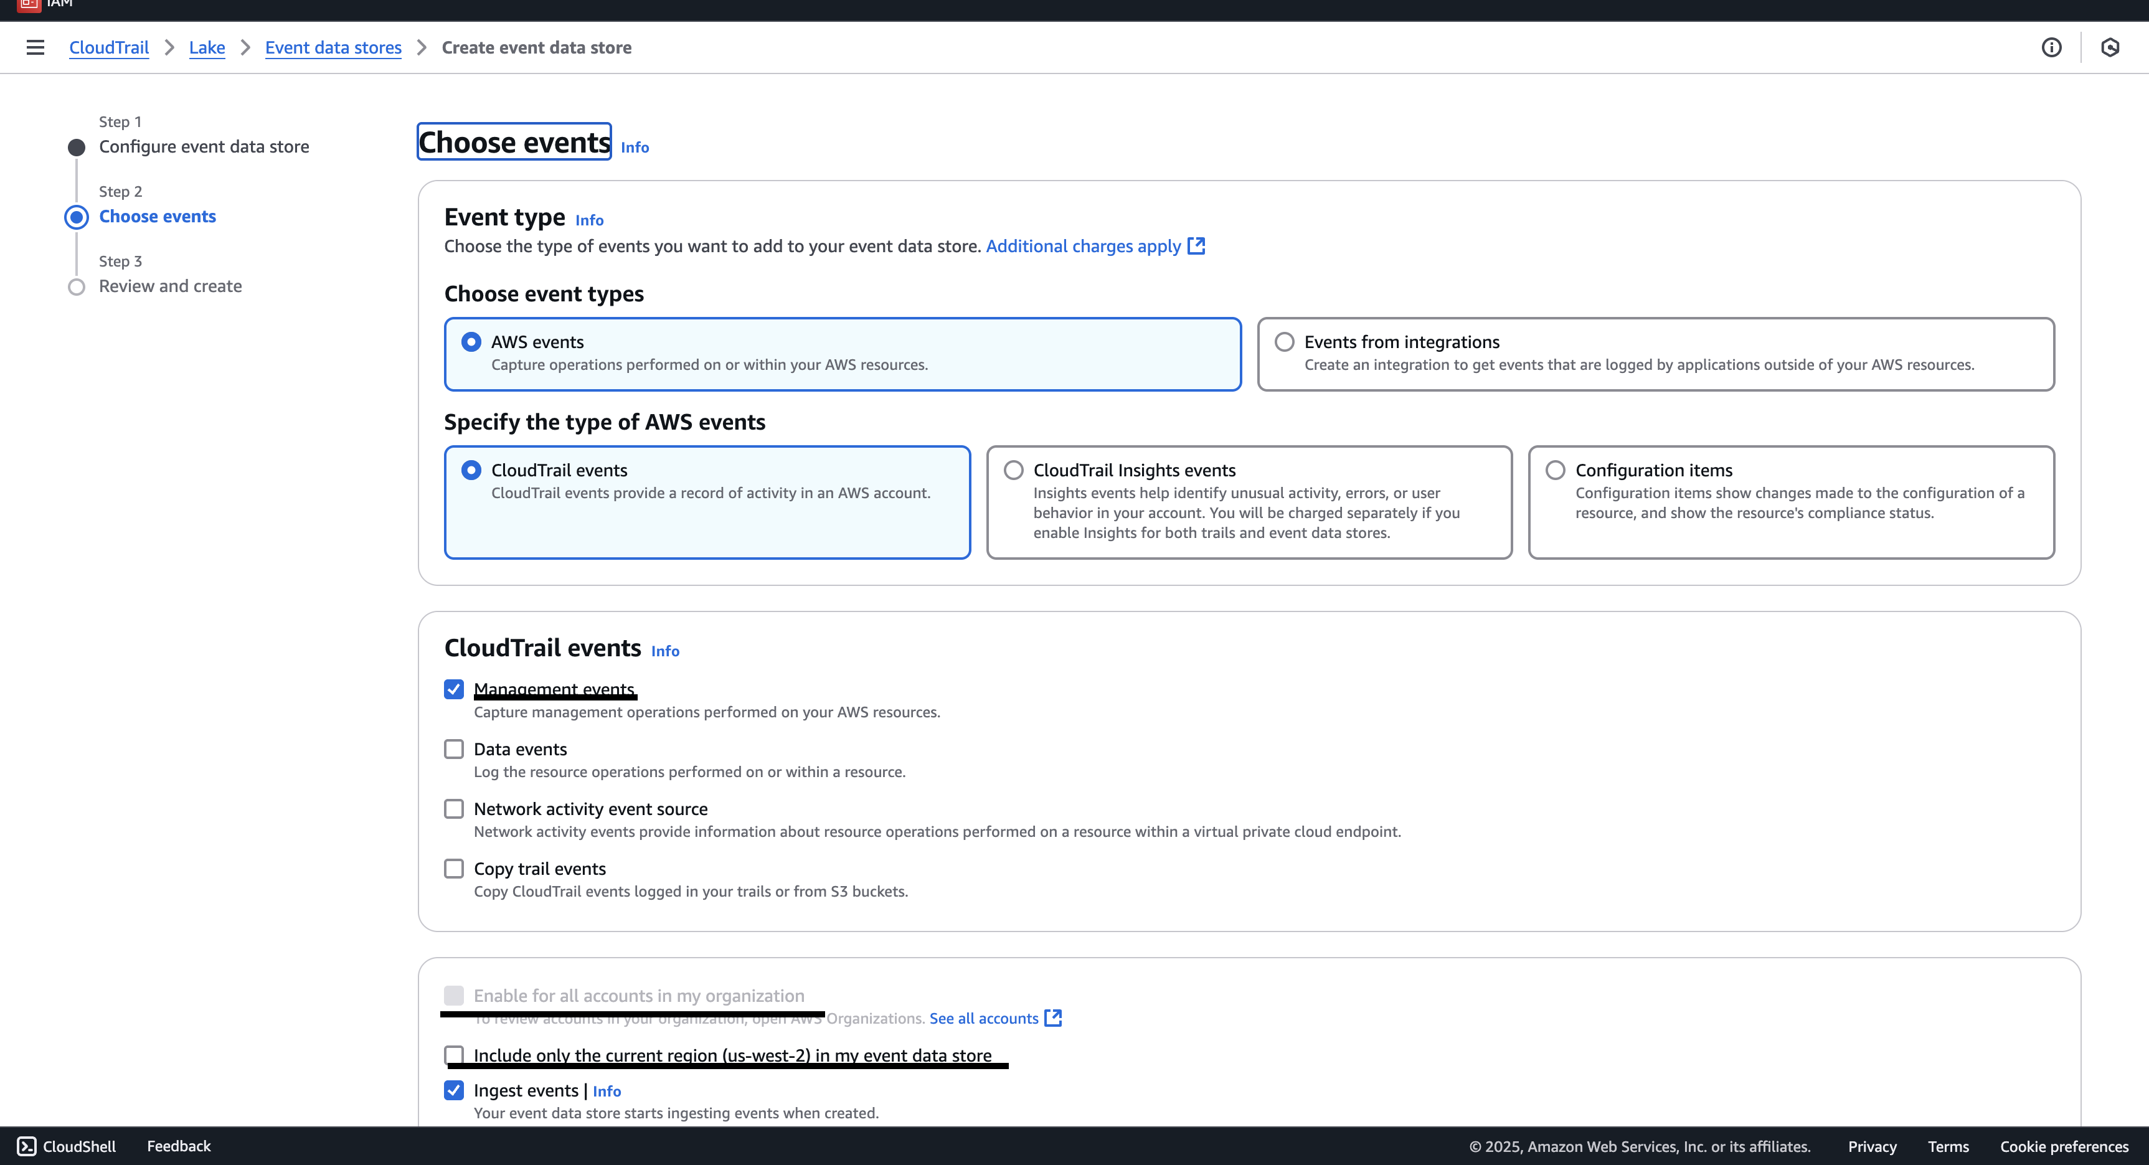Open See all accounts link
This screenshot has width=2149, height=1165.
tap(985, 1018)
